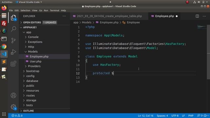Open the Search view in activity bar
Screen dimensions: 210x118
[13, 29]
